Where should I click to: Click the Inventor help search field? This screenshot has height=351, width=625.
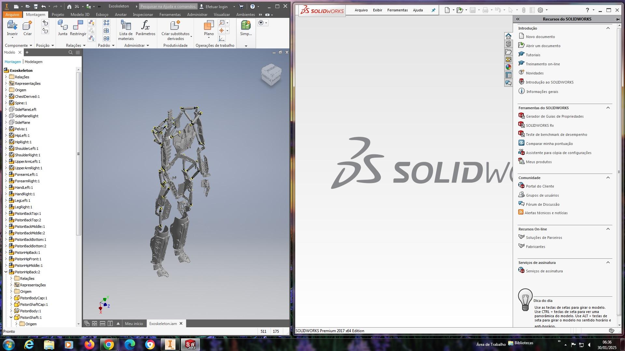168,6
